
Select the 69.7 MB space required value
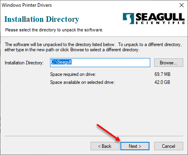click(163, 74)
